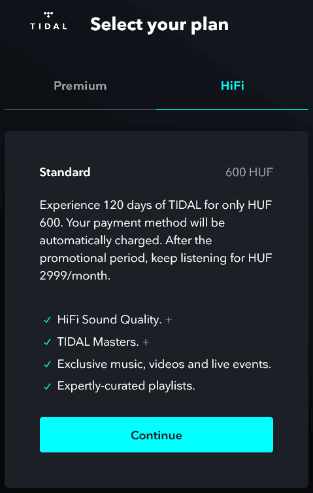The height and width of the screenshot is (493, 313).
Task: Click the 120 days promotional description paragraph
Action: point(156,240)
